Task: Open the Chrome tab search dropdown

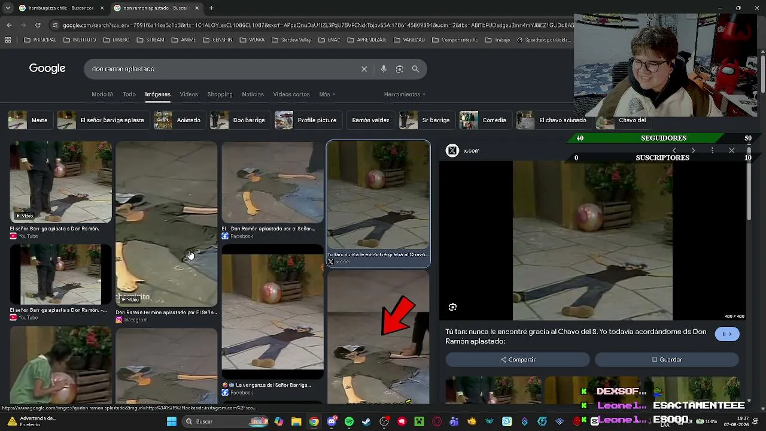Action: pyautogui.click(x=8, y=8)
